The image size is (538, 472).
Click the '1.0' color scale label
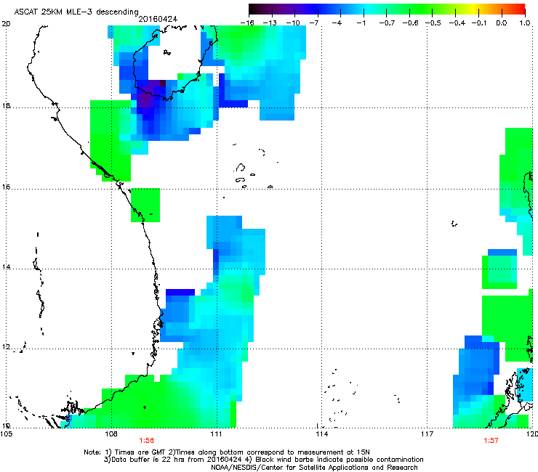(x=525, y=23)
